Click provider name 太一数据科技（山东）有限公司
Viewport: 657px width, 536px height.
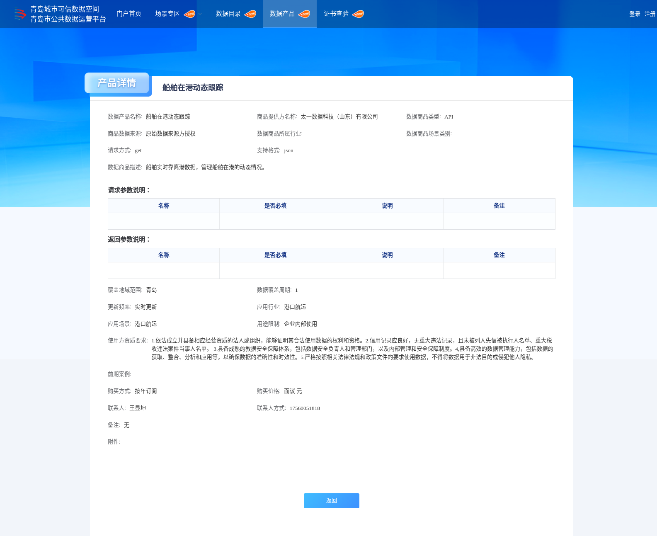click(x=339, y=117)
